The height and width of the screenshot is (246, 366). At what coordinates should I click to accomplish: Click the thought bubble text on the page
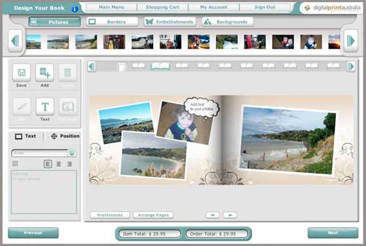click(x=202, y=107)
